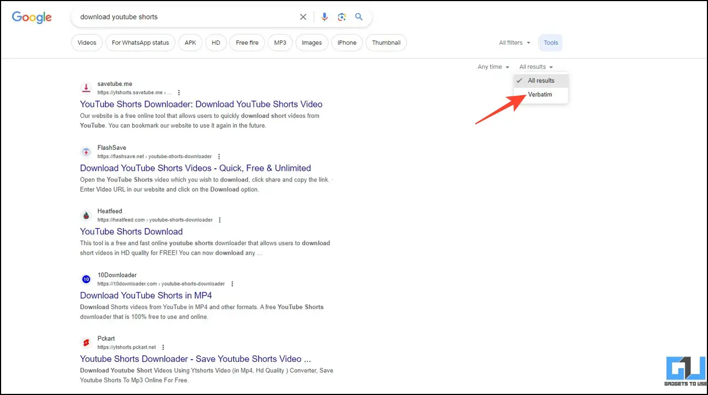Filter results by Videos chip
Image resolution: width=708 pixels, height=395 pixels.
click(87, 43)
